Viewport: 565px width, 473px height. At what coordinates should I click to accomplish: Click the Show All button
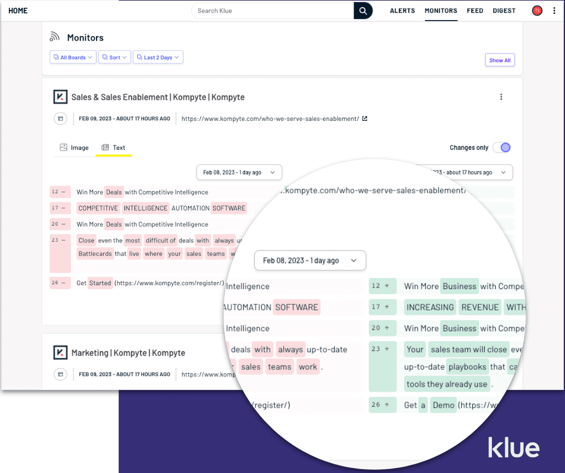500,60
